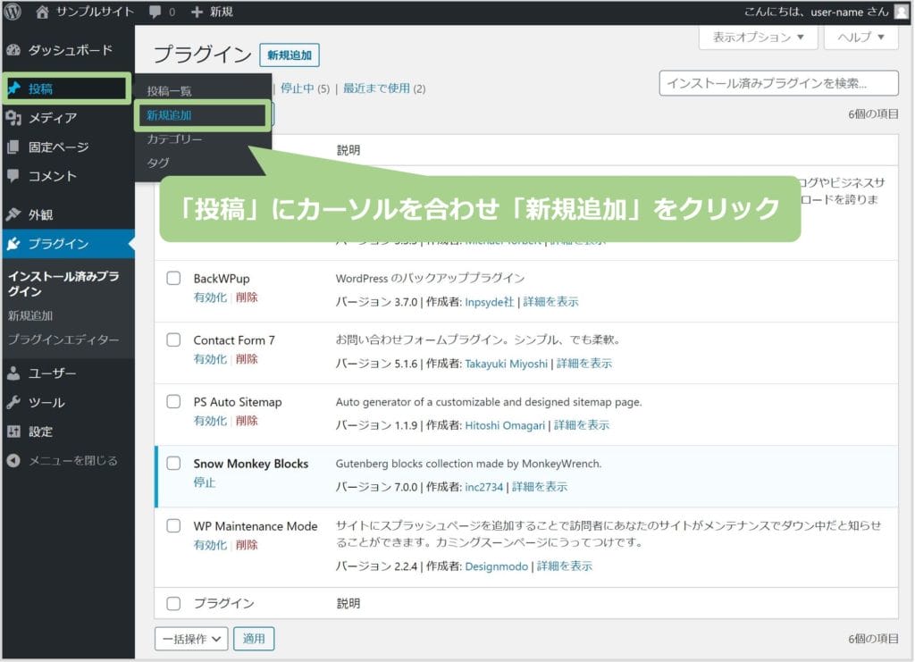Filter plugins by 最近まで使用 (2)

click(384, 88)
